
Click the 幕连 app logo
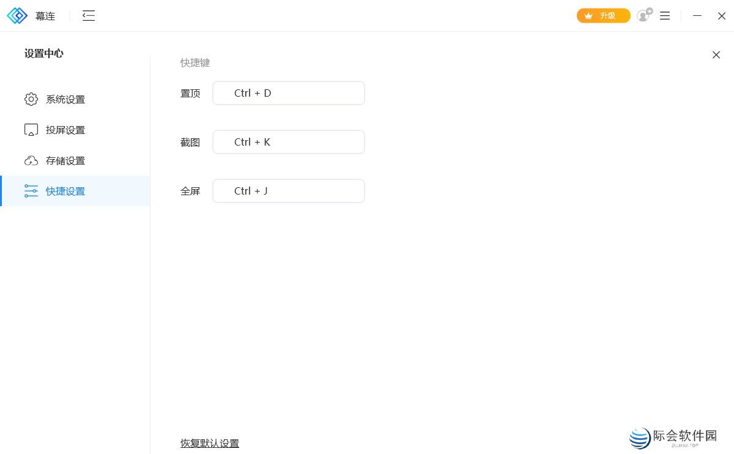(18, 15)
